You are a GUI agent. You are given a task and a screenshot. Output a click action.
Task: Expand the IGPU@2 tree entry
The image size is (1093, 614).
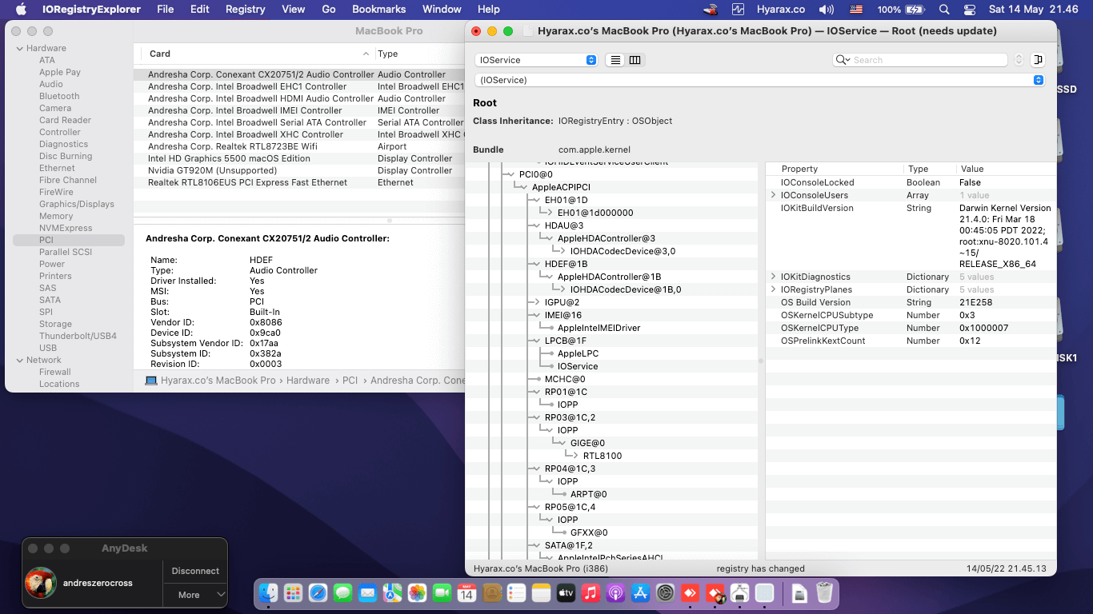537,302
